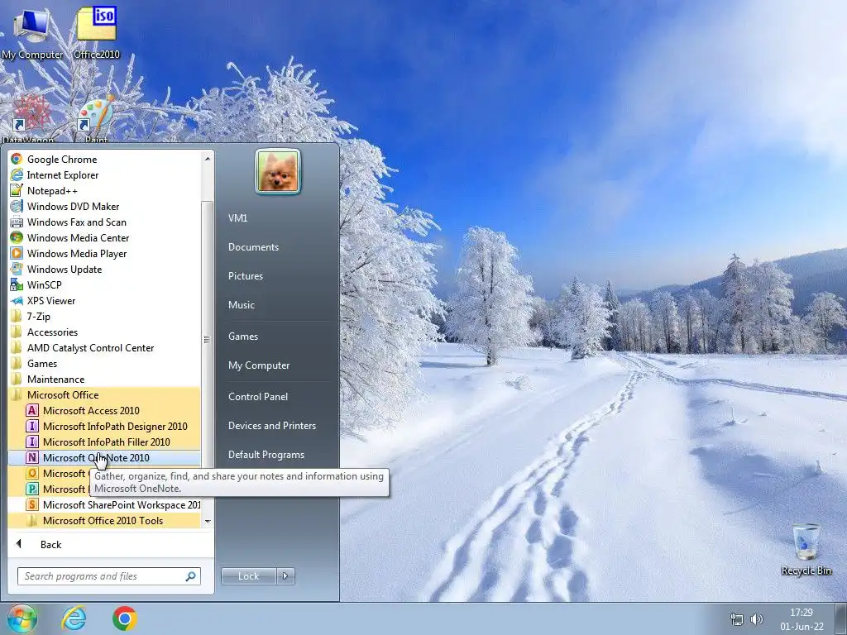Click the Windows Start orb
The height and width of the screenshot is (635, 847).
pyautogui.click(x=22, y=618)
